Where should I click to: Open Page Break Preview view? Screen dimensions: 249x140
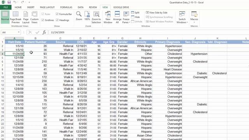[x=16, y=17]
